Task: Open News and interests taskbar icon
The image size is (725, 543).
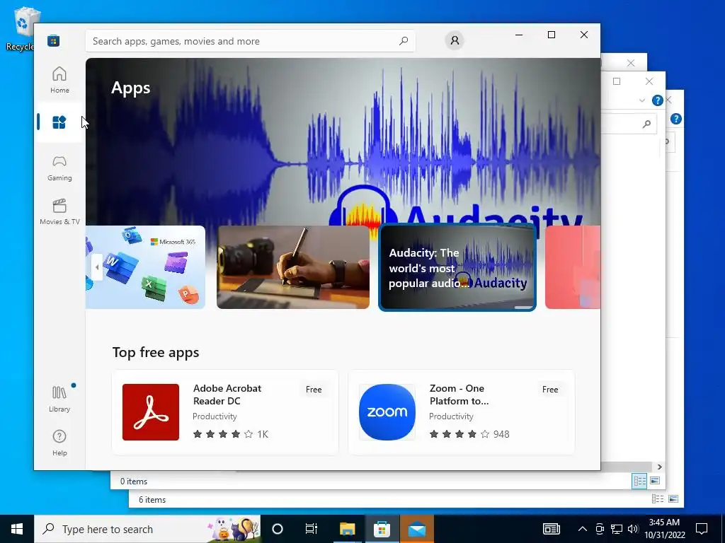Action: [x=551, y=529]
